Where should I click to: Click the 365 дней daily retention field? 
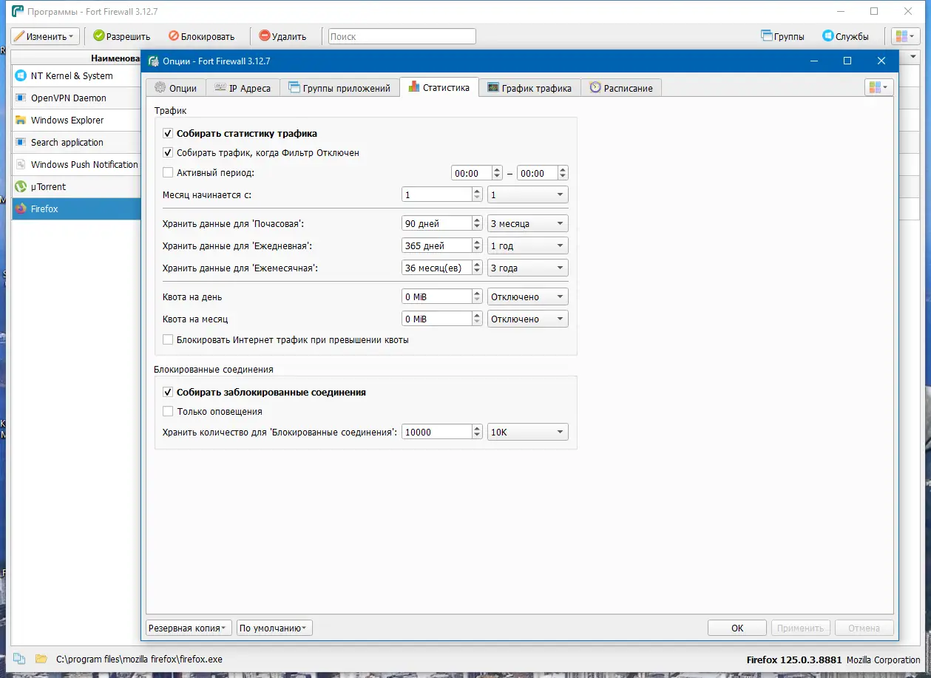pos(437,245)
